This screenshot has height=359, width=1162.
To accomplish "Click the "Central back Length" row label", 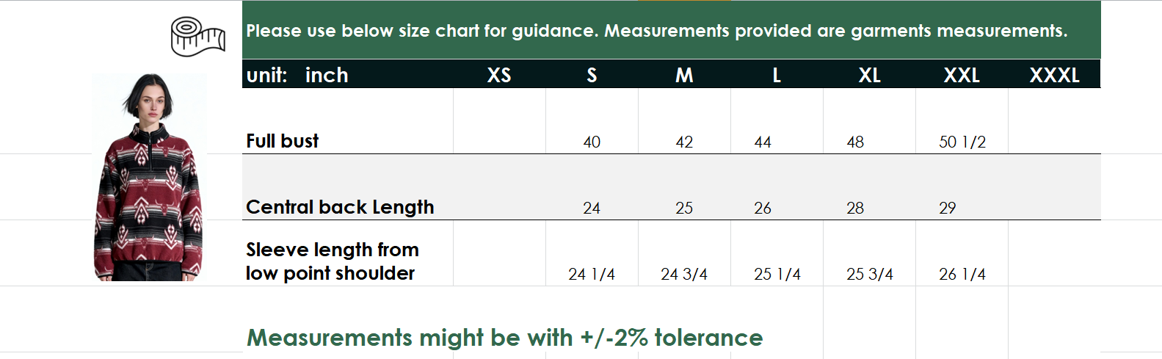I will click(x=340, y=207).
